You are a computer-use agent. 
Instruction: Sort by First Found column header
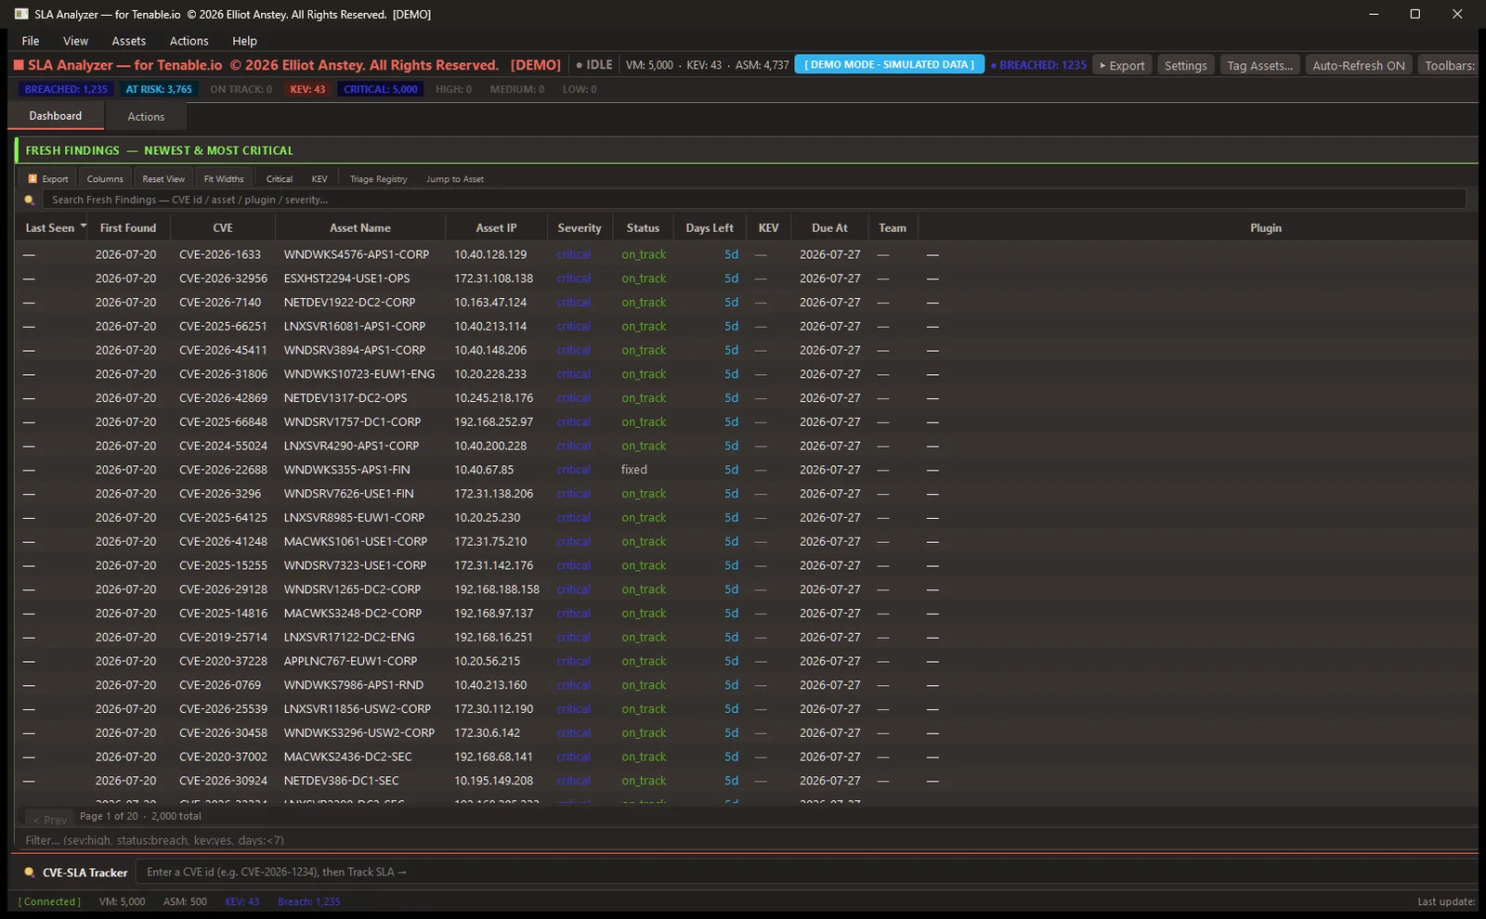click(128, 227)
